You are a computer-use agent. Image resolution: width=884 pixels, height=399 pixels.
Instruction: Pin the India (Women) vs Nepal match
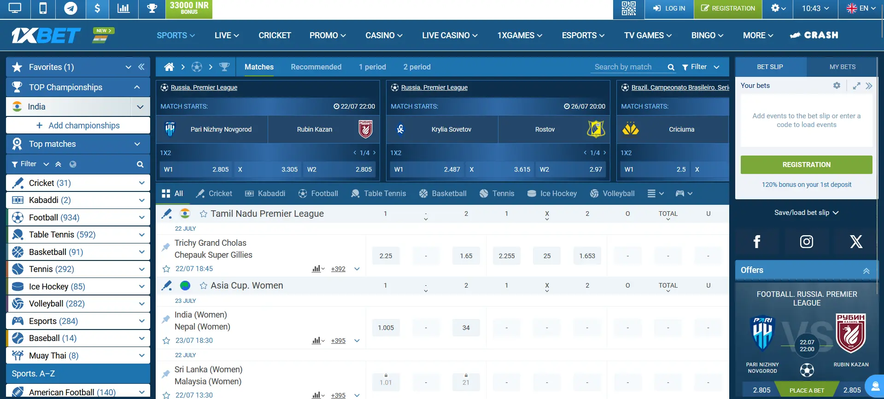166,319
